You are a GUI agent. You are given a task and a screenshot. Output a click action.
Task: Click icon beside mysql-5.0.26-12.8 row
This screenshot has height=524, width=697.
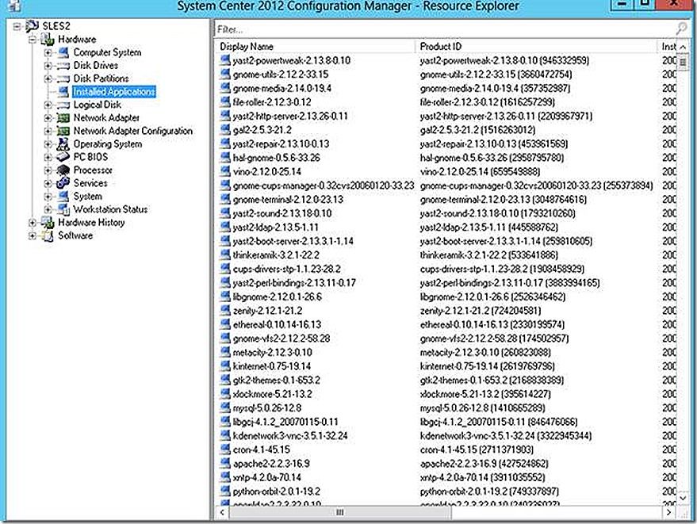(x=225, y=407)
